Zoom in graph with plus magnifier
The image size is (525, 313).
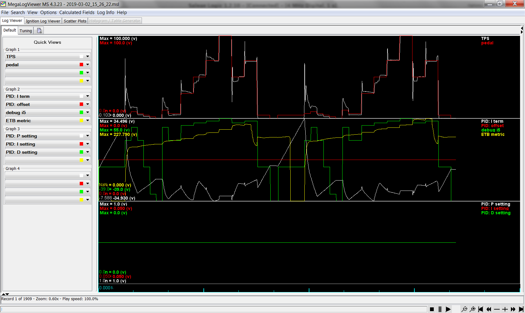tap(472, 309)
